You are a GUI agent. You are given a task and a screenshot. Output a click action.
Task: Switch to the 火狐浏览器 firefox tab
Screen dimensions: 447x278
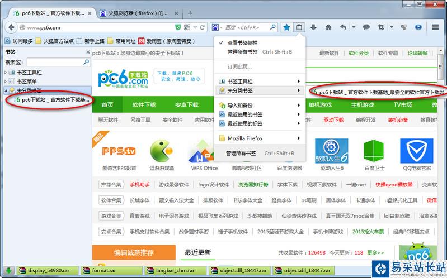138,13
